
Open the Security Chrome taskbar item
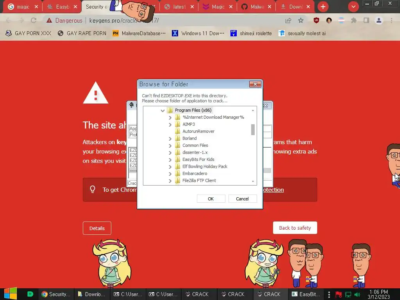[56, 294]
